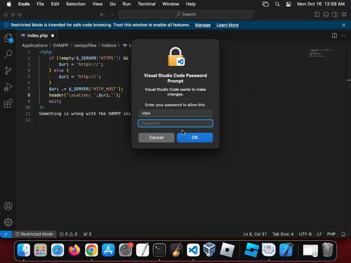Open Terminal from the dock

tap(159, 250)
